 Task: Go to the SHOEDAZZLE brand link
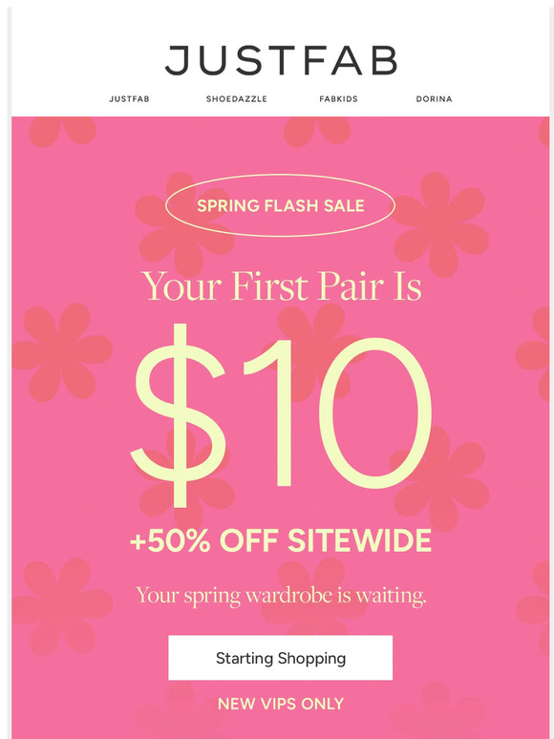click(x=237, y=99)
